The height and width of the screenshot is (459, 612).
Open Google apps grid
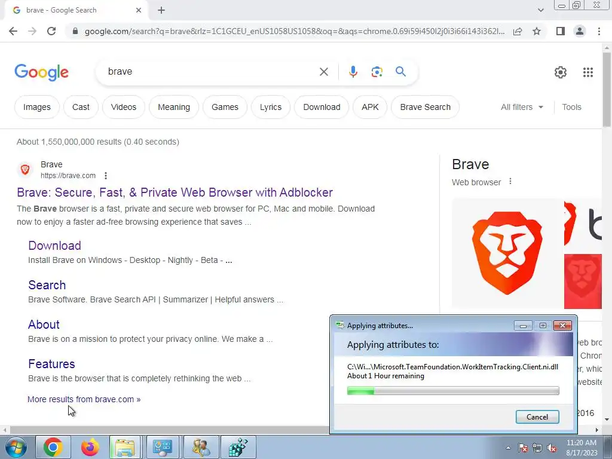click(588, 72)
